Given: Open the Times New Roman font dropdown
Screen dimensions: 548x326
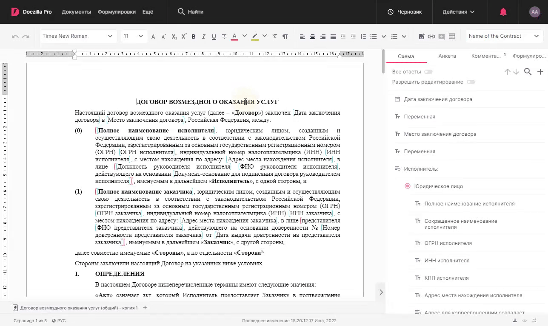Looking at the screenshot, I should [78, 36].
